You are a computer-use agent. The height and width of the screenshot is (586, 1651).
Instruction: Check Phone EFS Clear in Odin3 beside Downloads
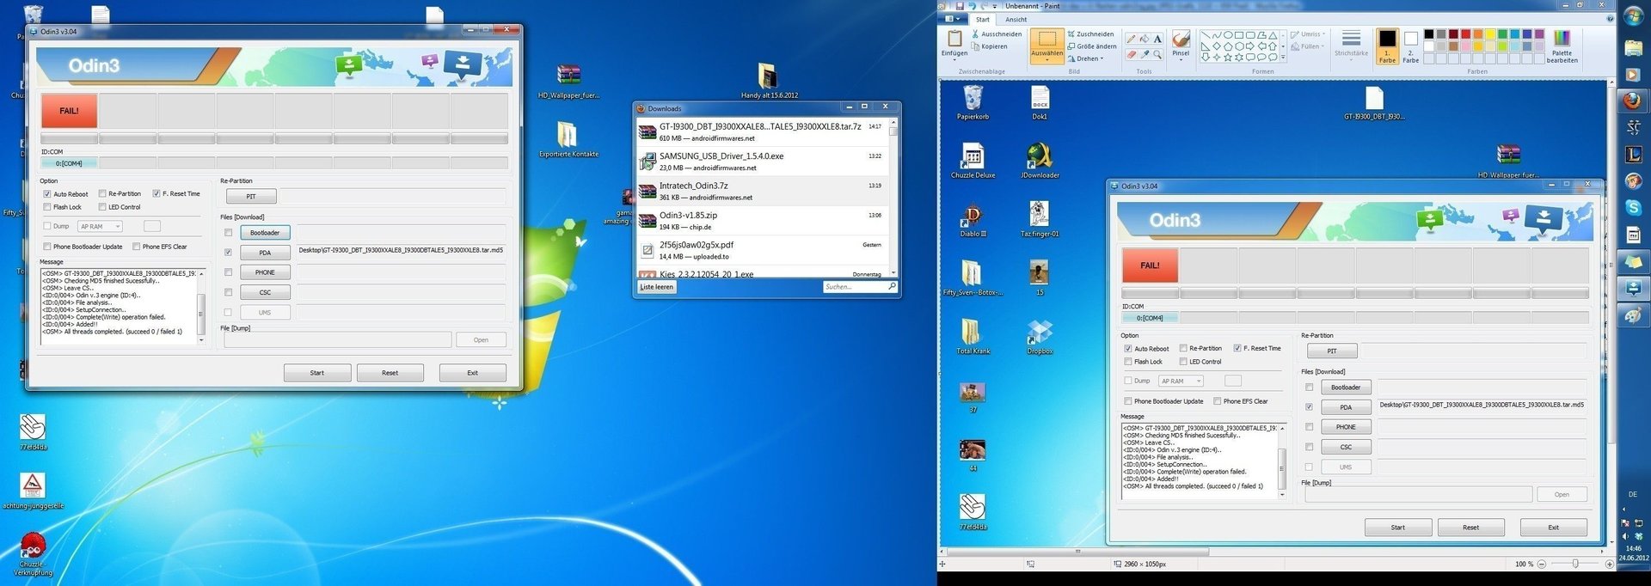click(137, 247)
